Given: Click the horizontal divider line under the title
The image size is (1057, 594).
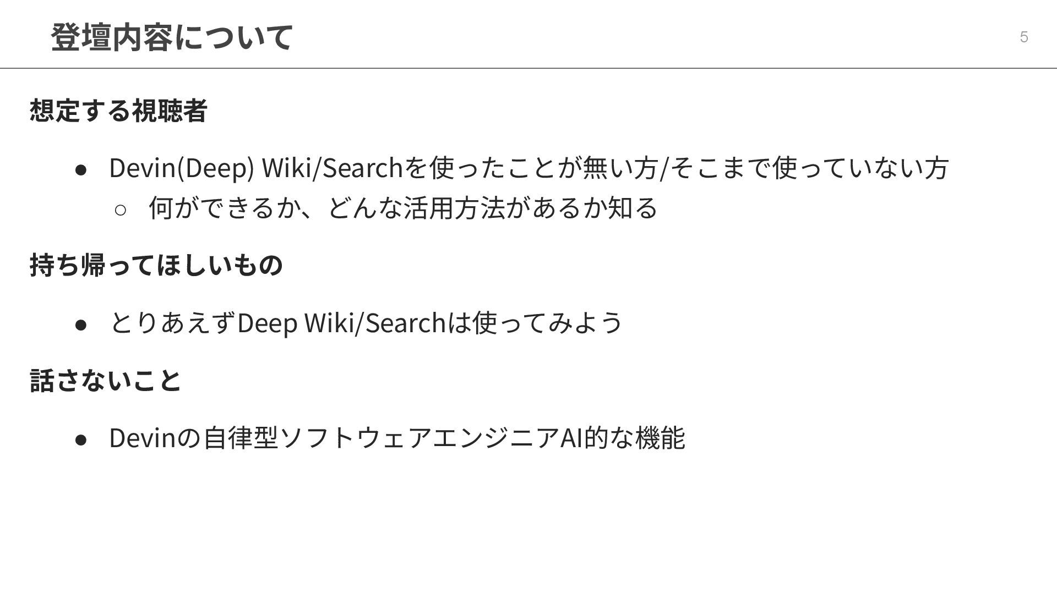Looking at the screenshot, I should tap(528, 68).
